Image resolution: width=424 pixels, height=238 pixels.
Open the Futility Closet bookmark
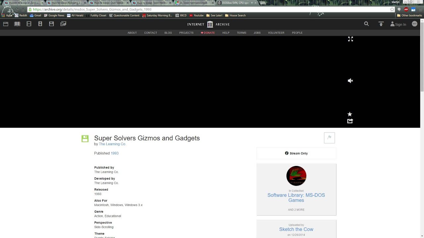click(96, 16)
